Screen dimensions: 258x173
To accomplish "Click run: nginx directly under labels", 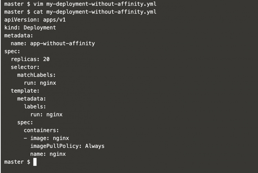I will (46, 114).
